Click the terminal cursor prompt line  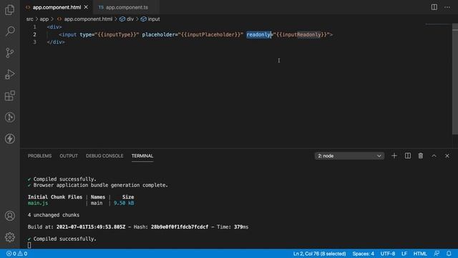pyautogui.click(x=29, y=245)
